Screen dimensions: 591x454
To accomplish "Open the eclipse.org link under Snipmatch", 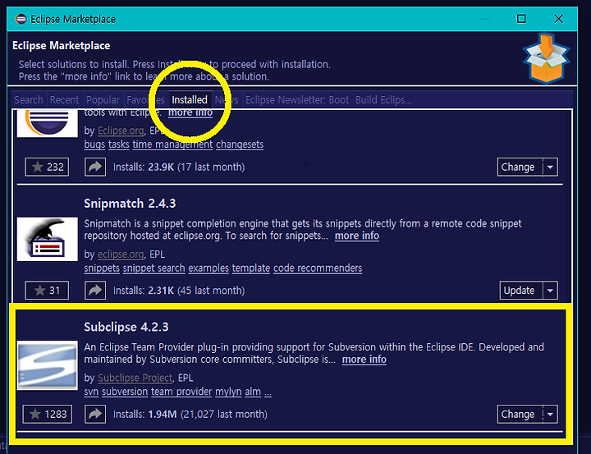I will pyautogui.click(x=121, y=255).
